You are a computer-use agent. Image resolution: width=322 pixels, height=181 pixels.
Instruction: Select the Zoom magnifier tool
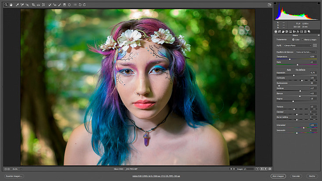point(6,5)
